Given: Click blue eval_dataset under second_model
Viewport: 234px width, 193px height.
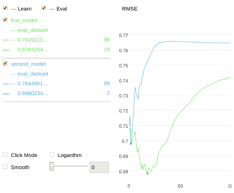Looking at the screenshot, I should point(33,74).
